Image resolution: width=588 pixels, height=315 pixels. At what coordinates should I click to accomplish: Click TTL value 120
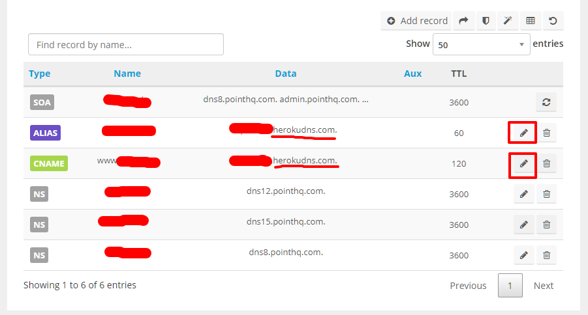[459, 164]
